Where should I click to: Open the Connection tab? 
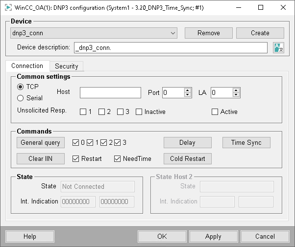[27, 66]
